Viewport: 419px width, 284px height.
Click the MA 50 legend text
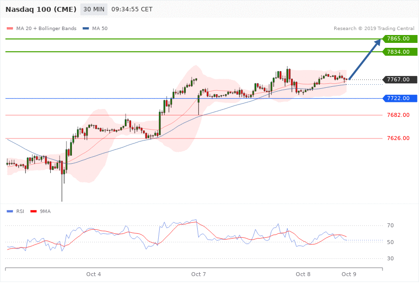click(100, 28)
